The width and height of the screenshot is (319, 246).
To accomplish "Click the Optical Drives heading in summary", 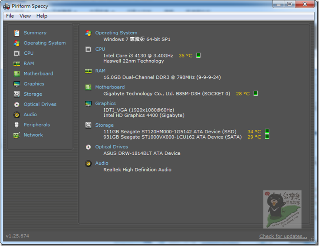I will (111, 147).
